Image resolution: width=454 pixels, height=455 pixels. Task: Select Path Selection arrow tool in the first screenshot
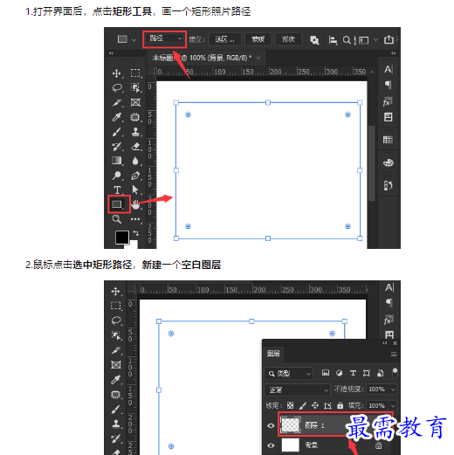[x=135, y=190]
